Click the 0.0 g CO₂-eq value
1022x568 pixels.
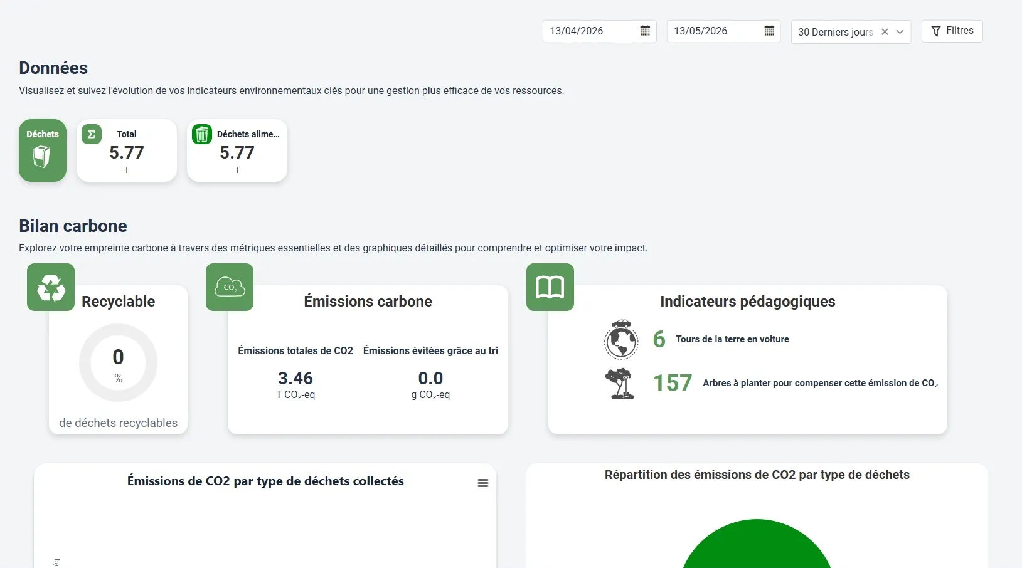point(430,385)
